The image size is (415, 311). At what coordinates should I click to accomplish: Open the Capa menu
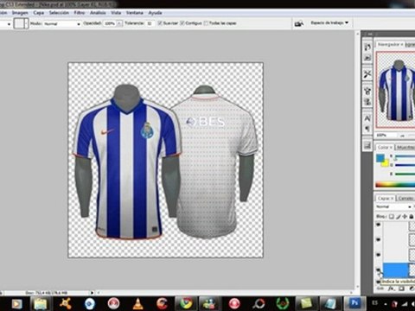click(x=38, y=13)
